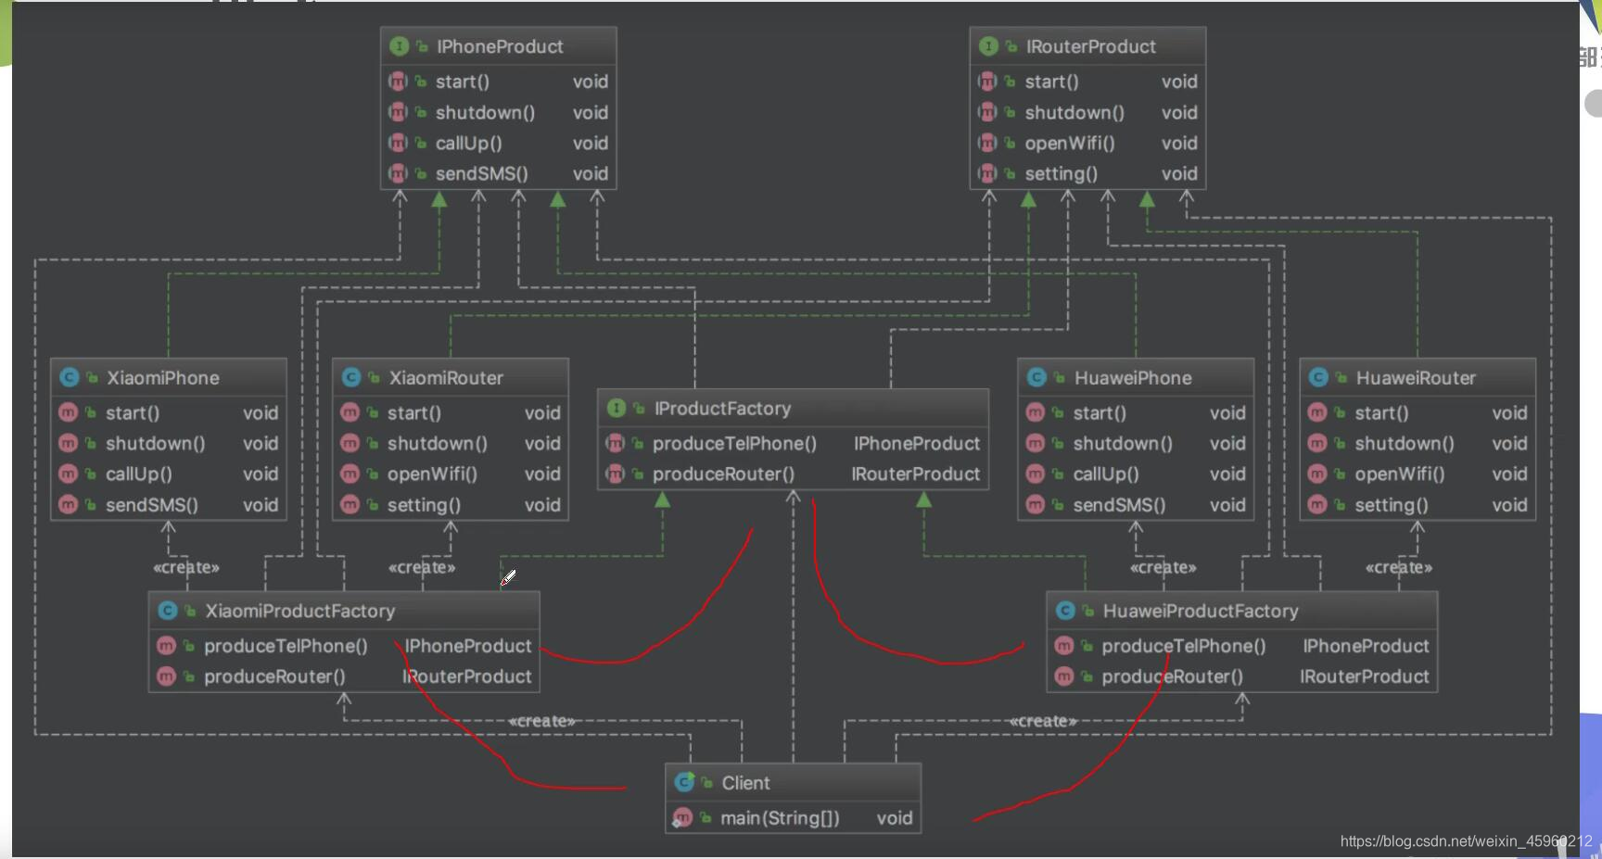Click start() in IRouterProduct

pos(1051,82)
